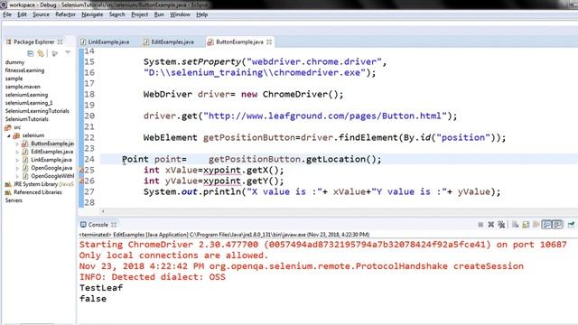Click line number 20 in the editor gutter

coord(89,116)
